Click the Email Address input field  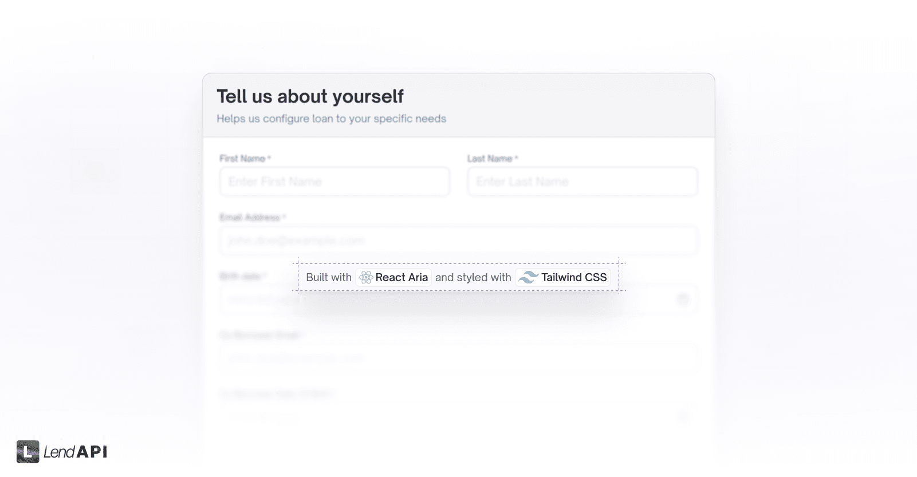click(x=458, y=240)
